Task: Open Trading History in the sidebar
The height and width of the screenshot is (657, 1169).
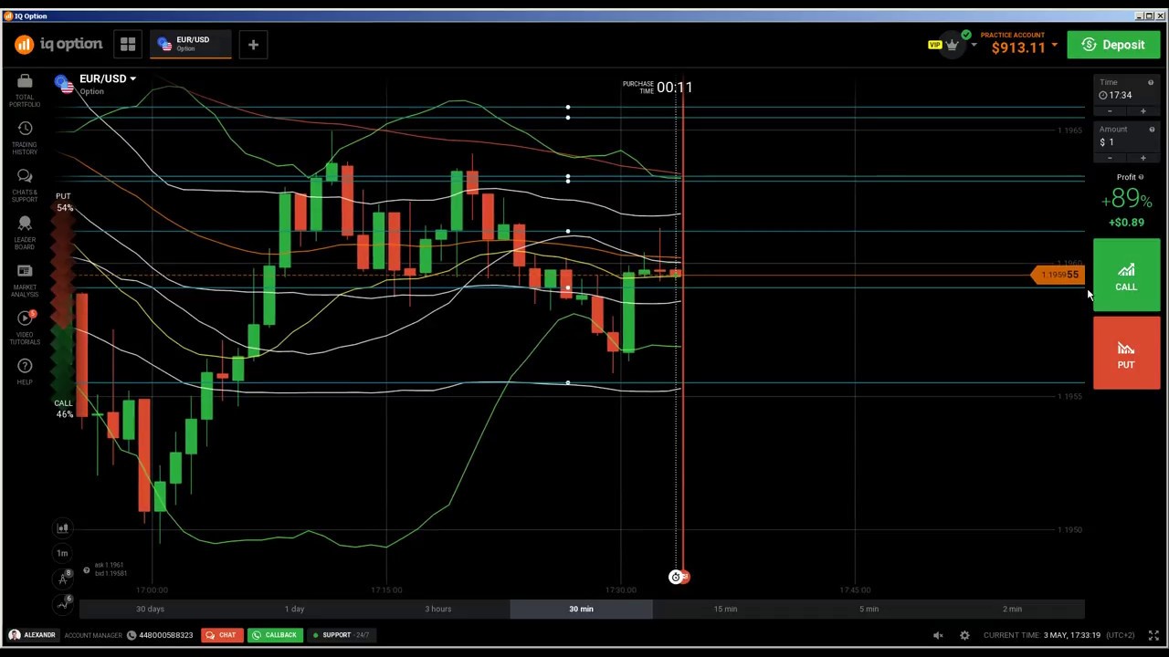Action: click(x=25, y=137)
